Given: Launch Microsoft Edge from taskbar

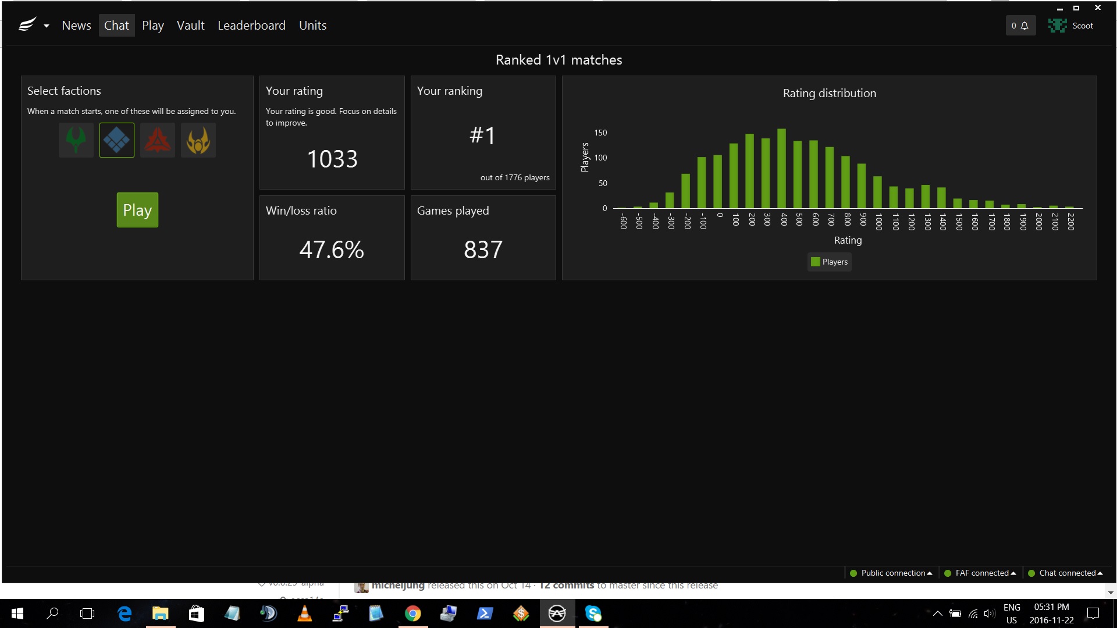Looking at the screenshot, I should (x=124, y=613).
